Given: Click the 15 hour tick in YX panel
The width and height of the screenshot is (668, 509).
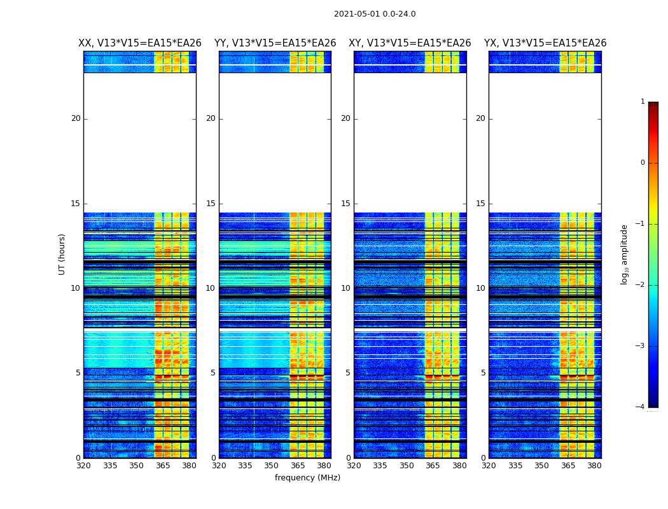Looking at the screenshot, I should pyautogui.click(x=480, y=203).
